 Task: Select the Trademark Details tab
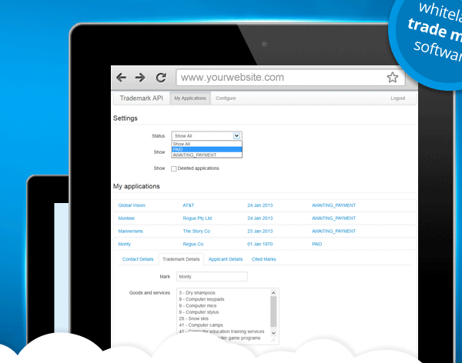point(181,259)
